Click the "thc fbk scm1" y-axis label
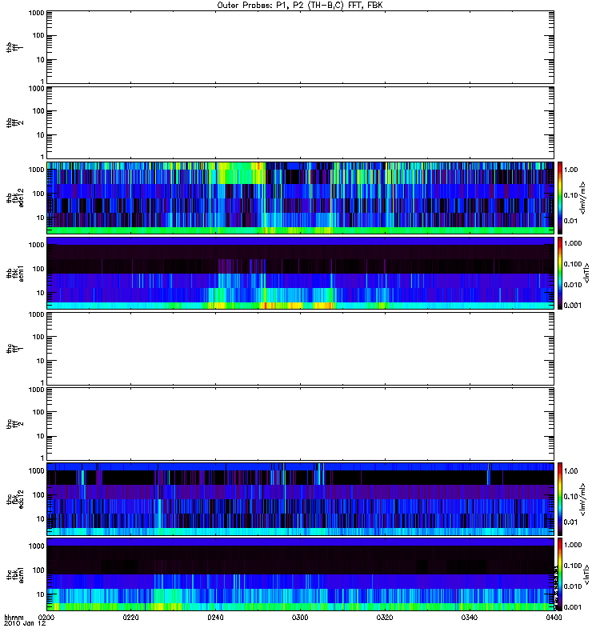The height and width of the screenshot is (640, 600). pos(14,574)
